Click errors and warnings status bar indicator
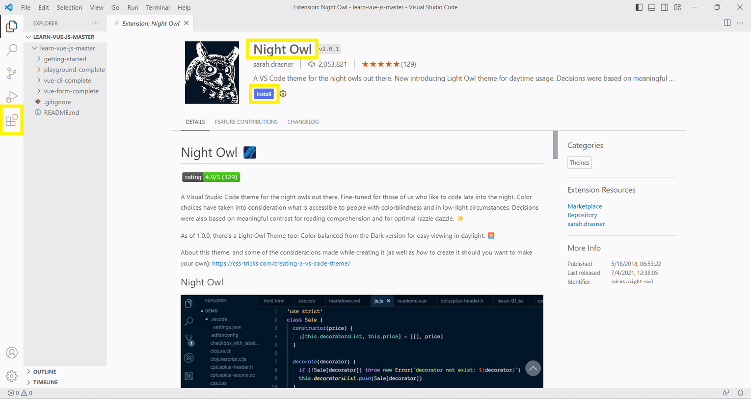751x399 pixels. (20, 393)
